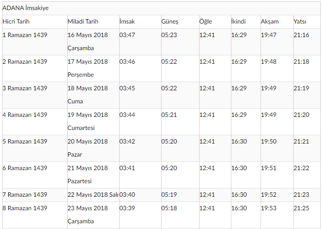Select imsak time 03:46
The height and width of the screenshot is (229, 323).
click(127, 62)
